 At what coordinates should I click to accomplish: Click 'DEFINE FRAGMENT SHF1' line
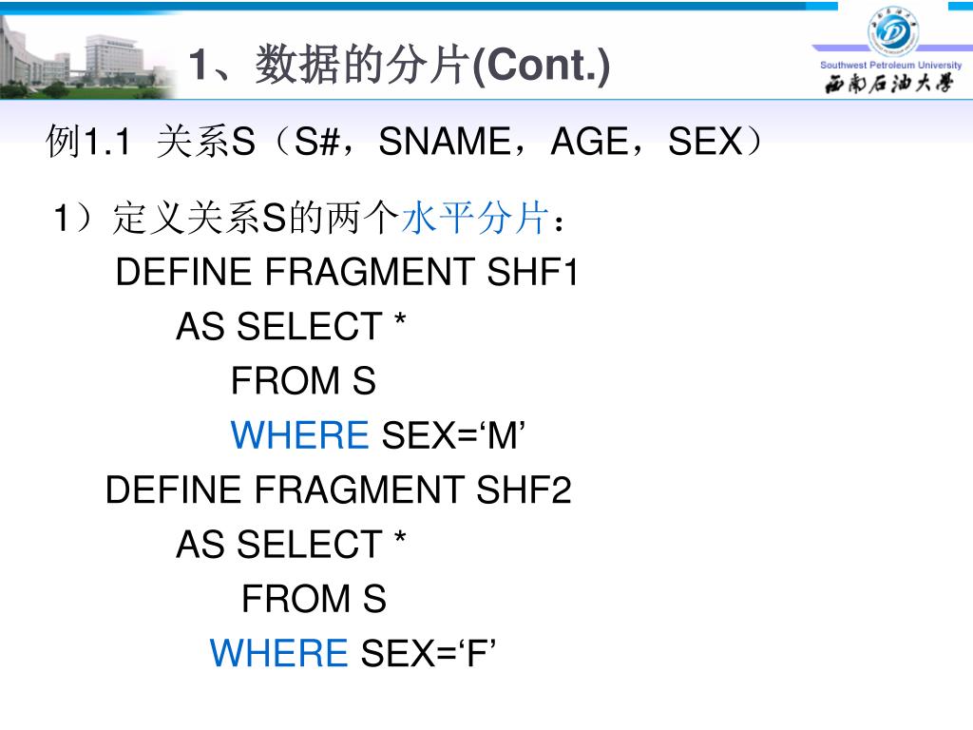click(x=347, y=272)
